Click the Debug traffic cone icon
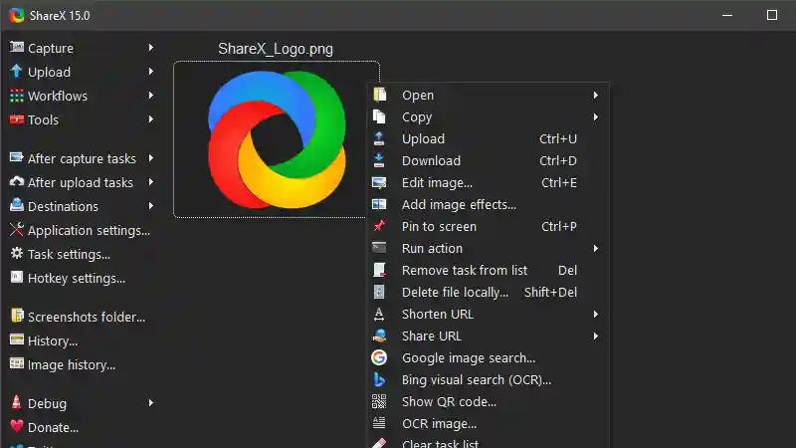This screenshot has width=796, height=448. point(16,402)
